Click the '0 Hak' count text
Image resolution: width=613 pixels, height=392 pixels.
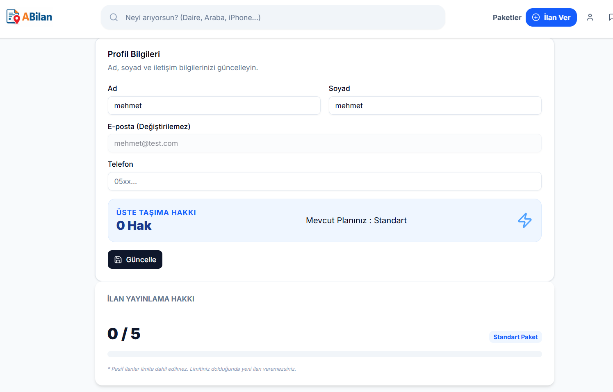coord(134,226)
